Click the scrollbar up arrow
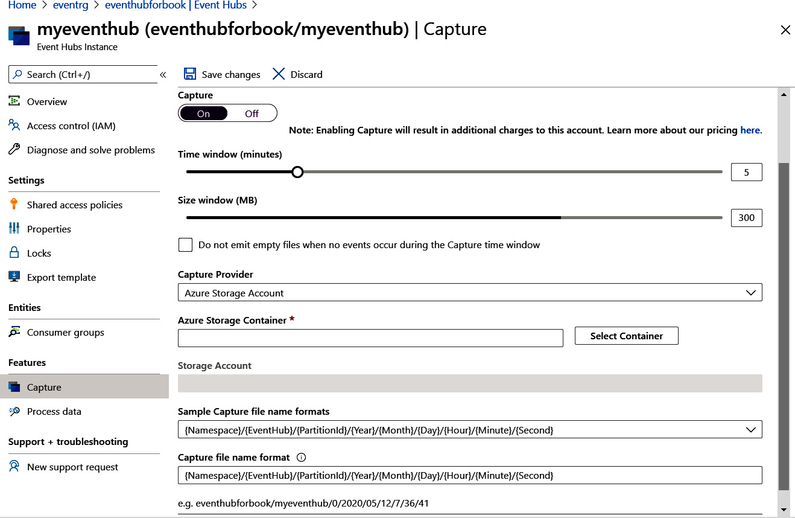The image size is (795, 518). [784, 94]
